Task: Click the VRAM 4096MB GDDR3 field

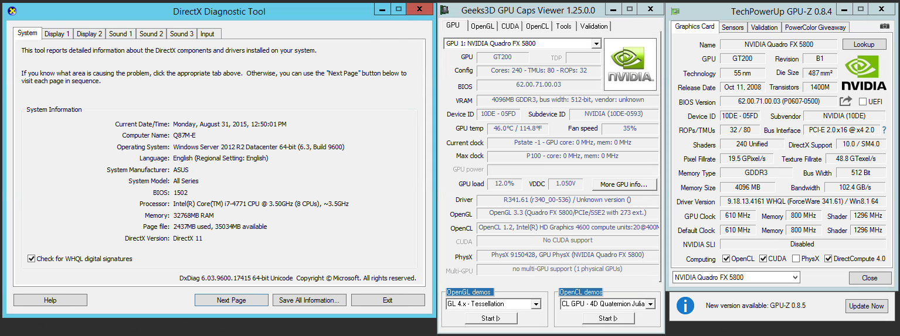Action: 567,100
